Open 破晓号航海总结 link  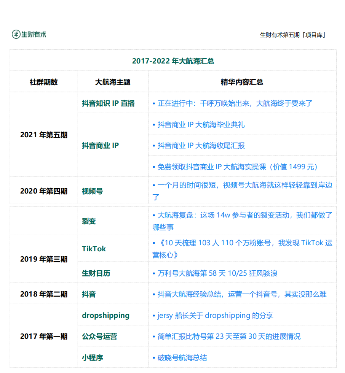point(180,357)
